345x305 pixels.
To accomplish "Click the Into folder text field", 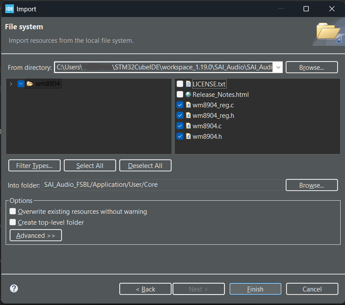I will (162, 185).
